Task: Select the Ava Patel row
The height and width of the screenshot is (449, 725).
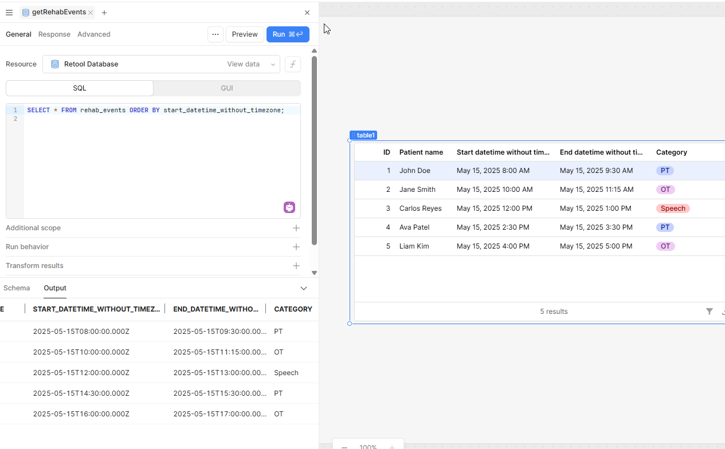Action: point(539,227)
